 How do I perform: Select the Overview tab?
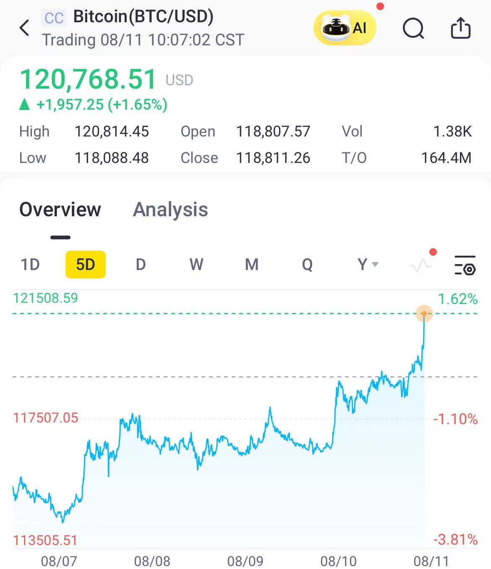60,209
